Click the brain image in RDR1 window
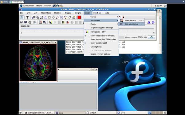The height and width of the screenshot is (115, 185). coord(38,63)
